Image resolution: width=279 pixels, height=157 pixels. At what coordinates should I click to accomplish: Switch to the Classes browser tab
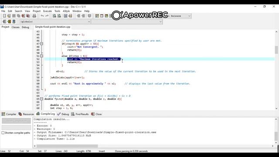point(16,27)
